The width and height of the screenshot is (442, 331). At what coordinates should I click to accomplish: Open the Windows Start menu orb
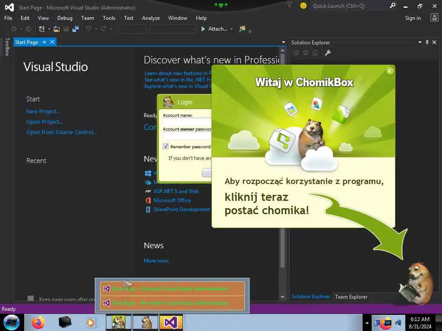point(11,322)
